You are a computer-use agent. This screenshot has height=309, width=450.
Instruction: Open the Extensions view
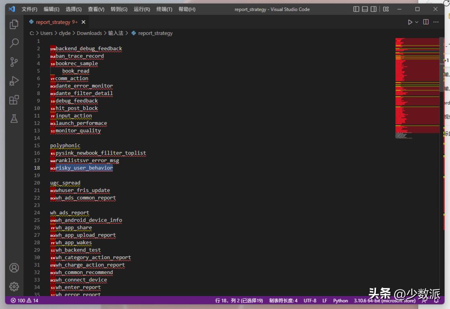[x=14, y=100]
